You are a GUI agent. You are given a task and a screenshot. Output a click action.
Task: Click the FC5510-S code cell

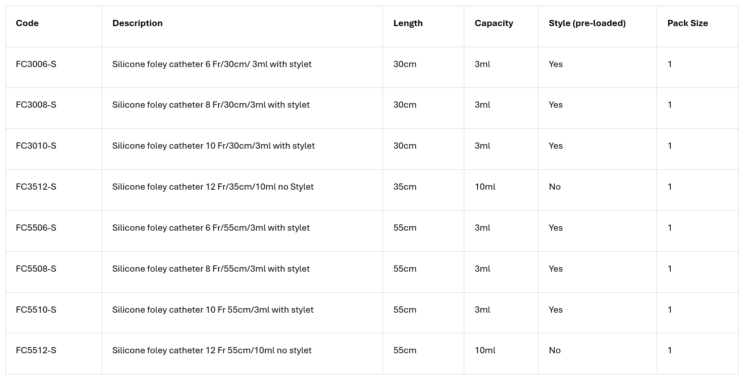click(36, 310)
